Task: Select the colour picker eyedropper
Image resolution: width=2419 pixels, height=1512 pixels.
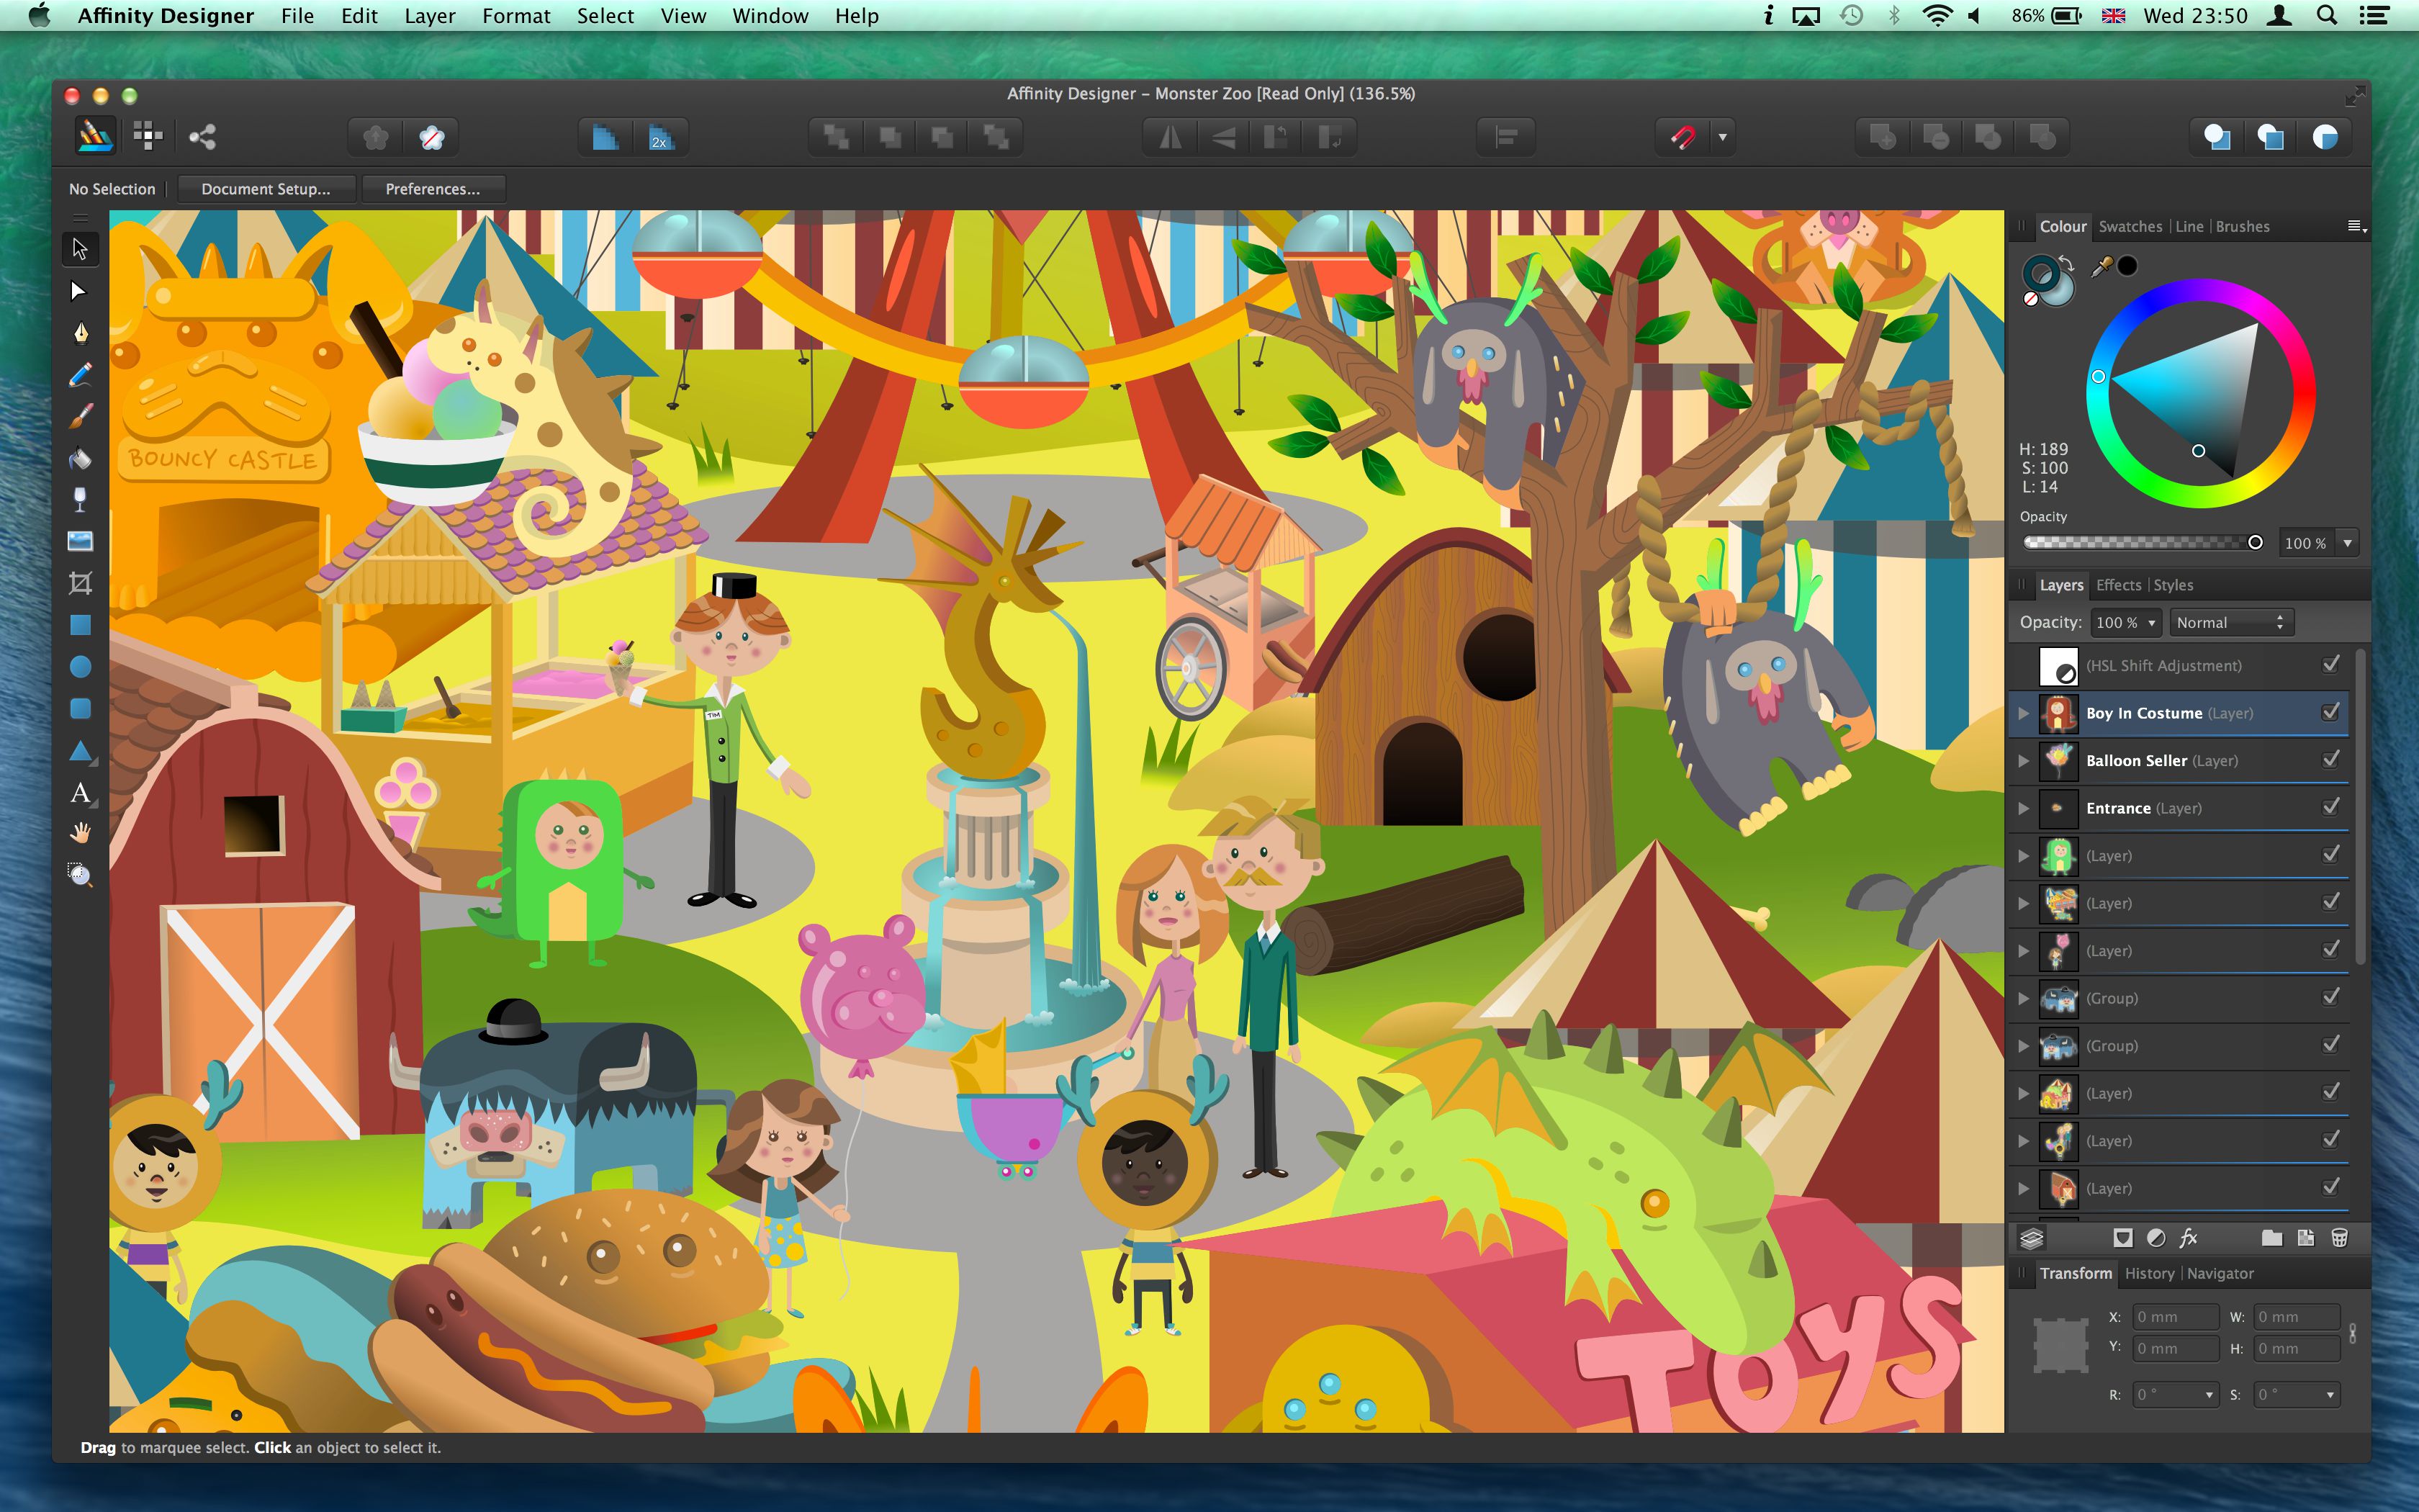Action: [2101, 267]
